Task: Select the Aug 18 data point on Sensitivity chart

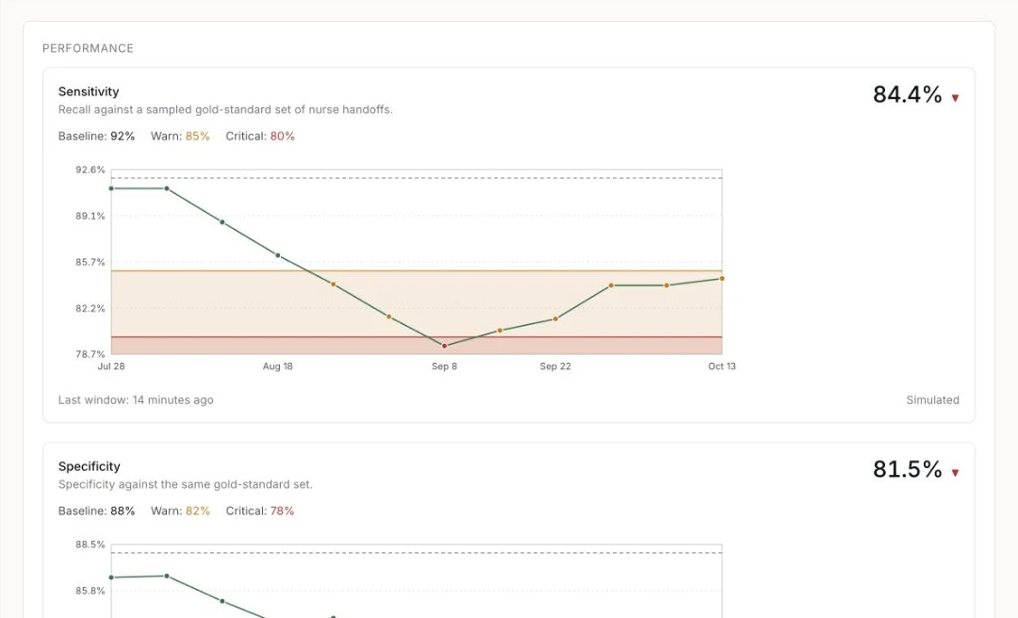Action: tap(278, 255)
